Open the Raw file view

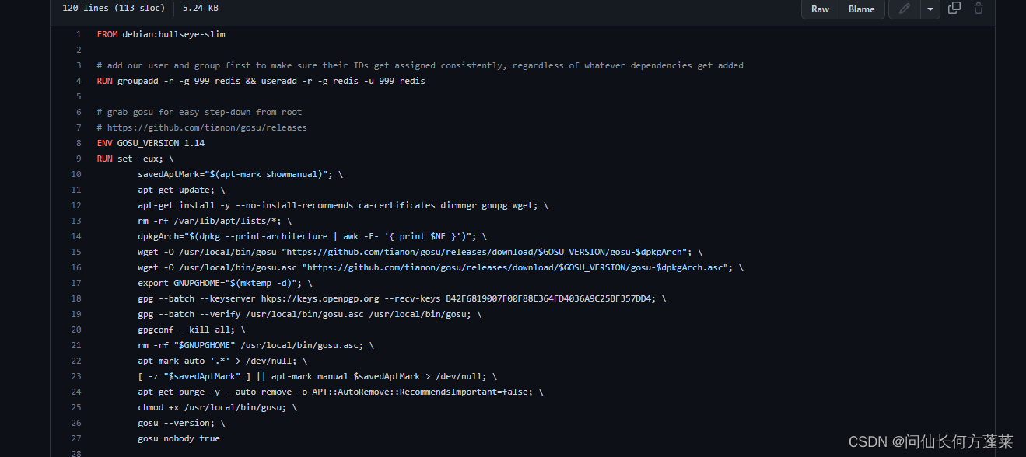[820, 9]
